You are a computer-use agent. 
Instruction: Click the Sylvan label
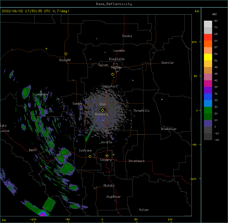103,65
